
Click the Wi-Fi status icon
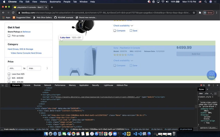tap(163, 2)
